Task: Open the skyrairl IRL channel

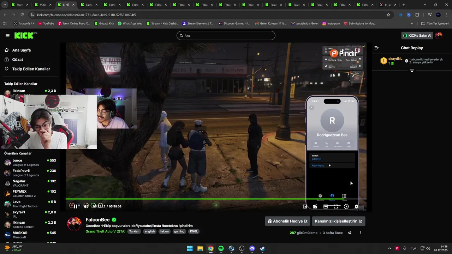Action: (x=30, y=214)
